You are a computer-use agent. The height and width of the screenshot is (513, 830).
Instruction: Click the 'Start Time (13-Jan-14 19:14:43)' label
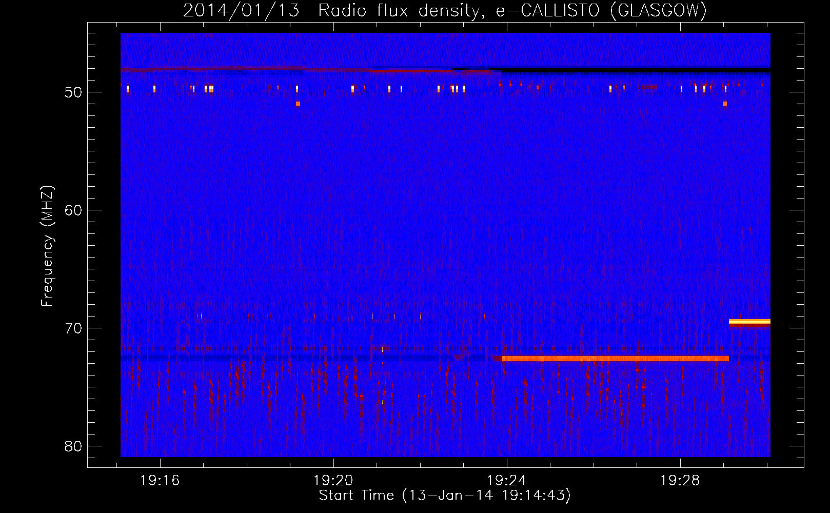(445, 496)
